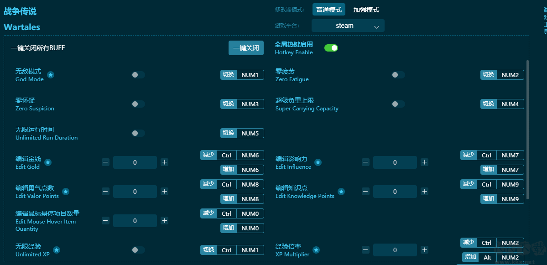Toggle Zero Suspicion switch
The height and width of the screenshot is (265, 547).
138,104
